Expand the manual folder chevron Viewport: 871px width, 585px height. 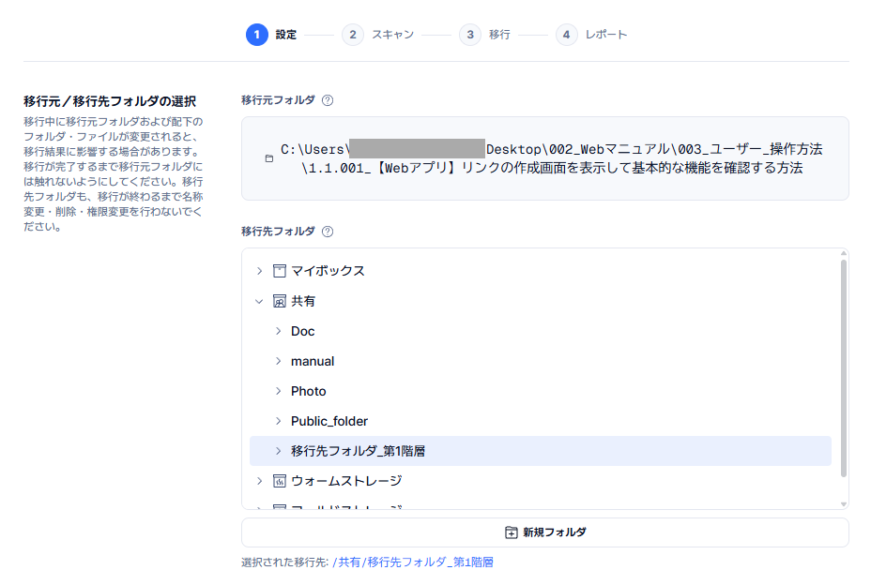click(279, 361)
